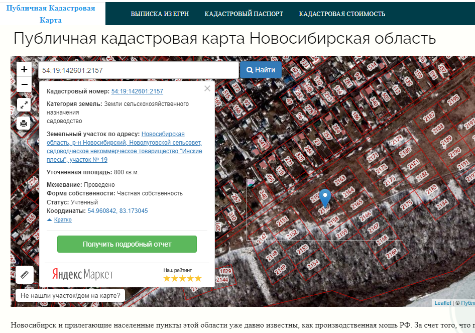
Task: Toggle fullscreen map view icon
Action: [x=24, y=105]
